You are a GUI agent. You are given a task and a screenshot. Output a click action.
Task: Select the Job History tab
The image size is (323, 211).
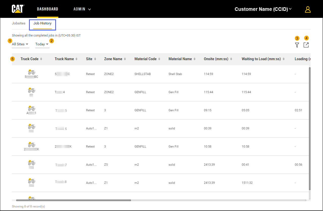click(x=42, y=23)
